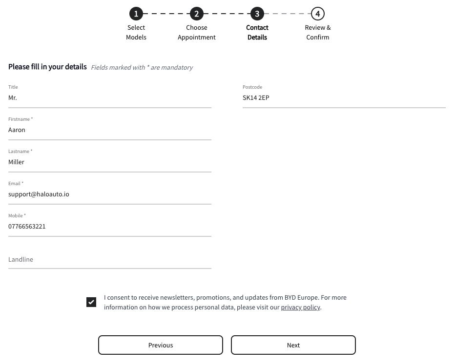Click into the empty Landline field

109,260
